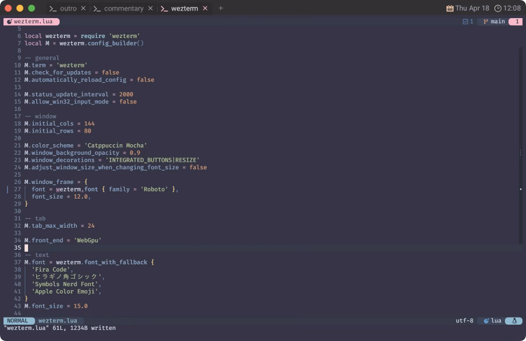Click the 'Apple Color Emoji' entry
Screen dimensions: 526x341
coord(65,291)
